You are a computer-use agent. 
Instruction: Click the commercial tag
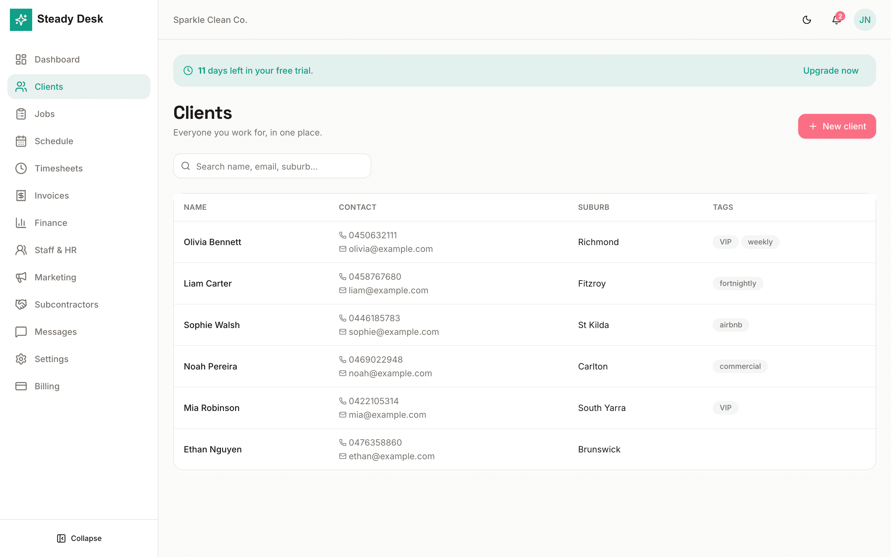(740, 367)
